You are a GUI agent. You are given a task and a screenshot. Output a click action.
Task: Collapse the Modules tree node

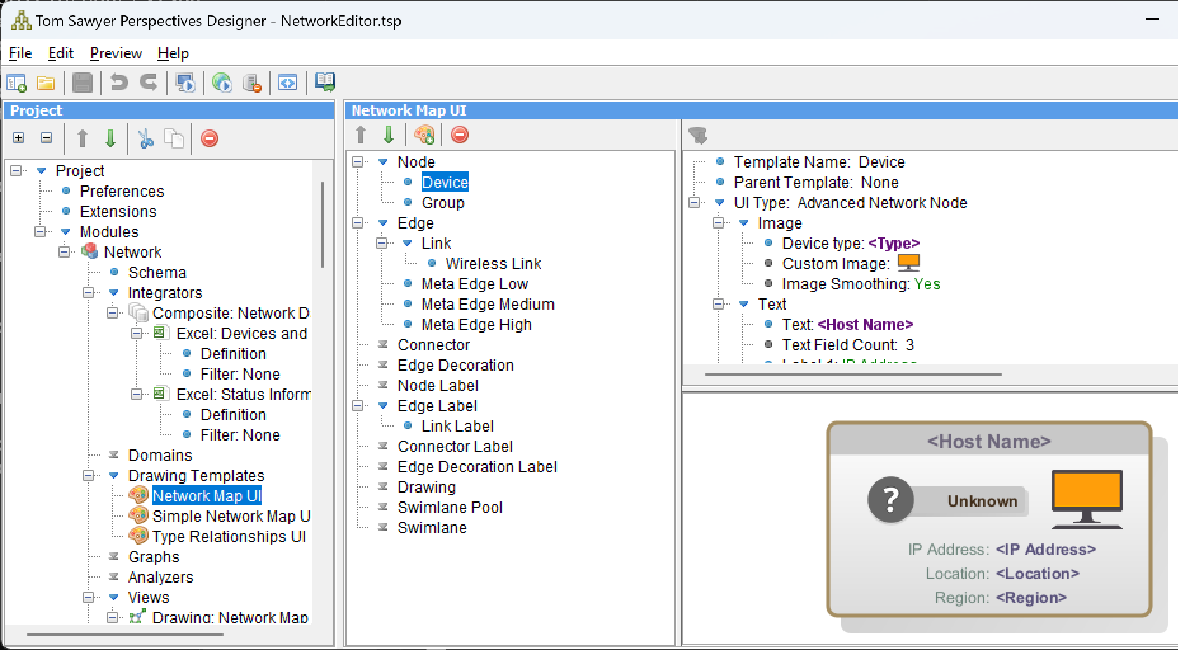(x=41, y=232)
